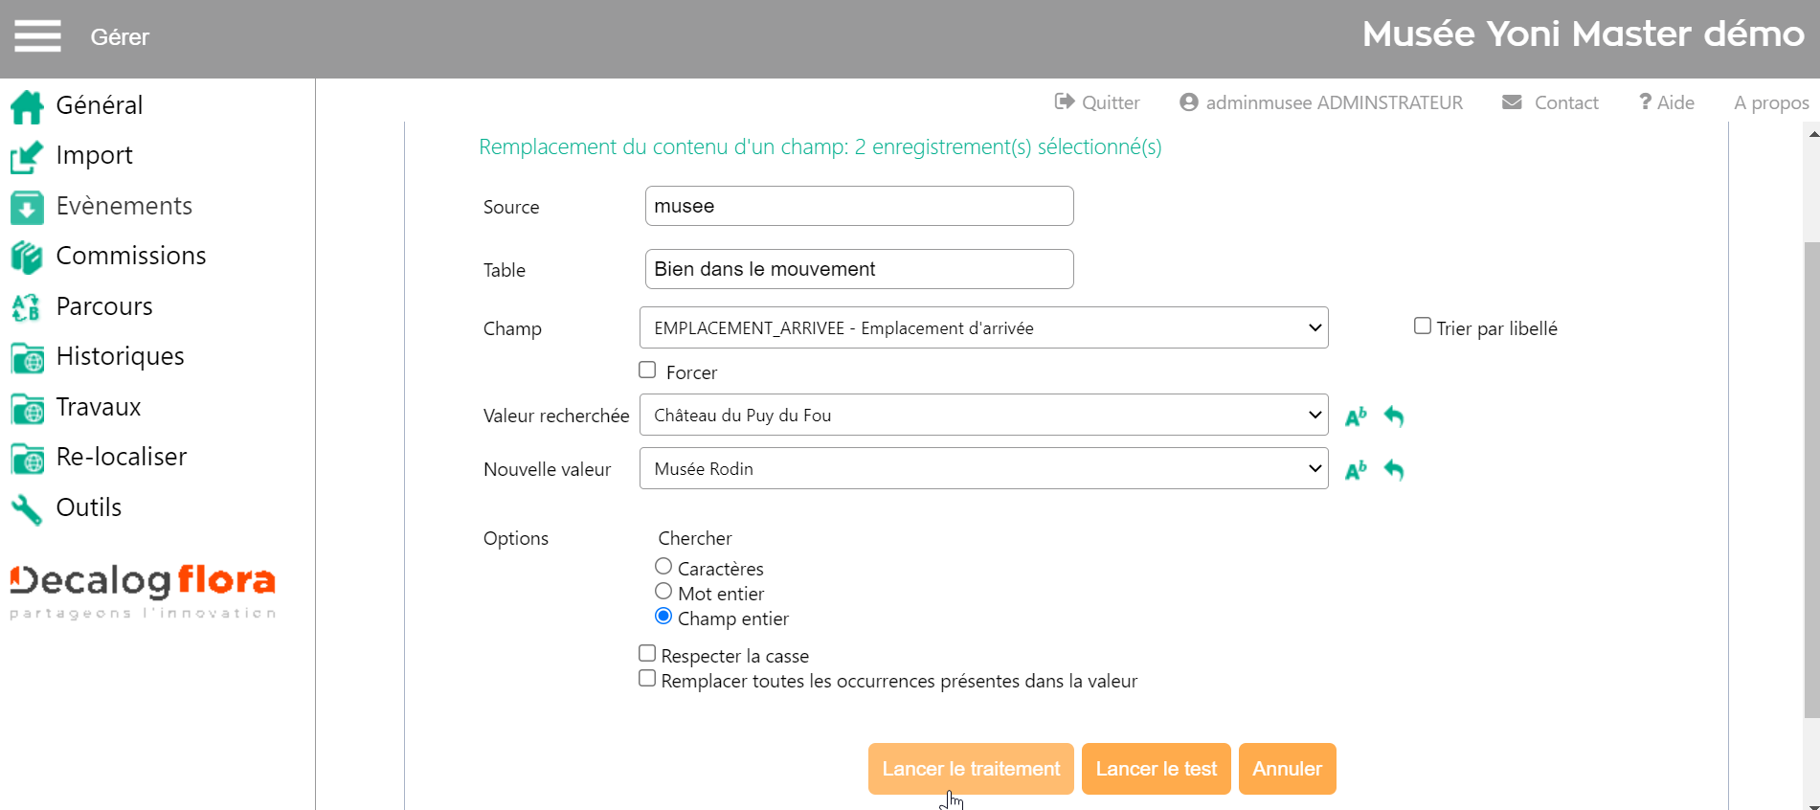Image resolution: width=1820 pixels, height=810 pixels.
Task: Click the Source input field
Action: coord(859,206)
